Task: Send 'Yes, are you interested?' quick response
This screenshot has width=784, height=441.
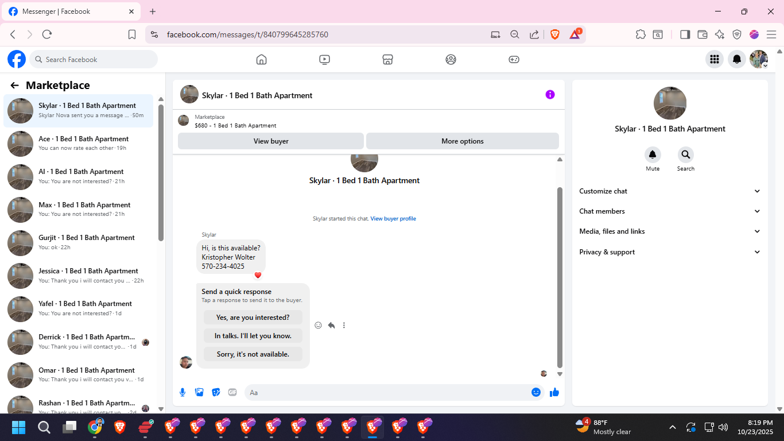Action: [x=253, y=318]
